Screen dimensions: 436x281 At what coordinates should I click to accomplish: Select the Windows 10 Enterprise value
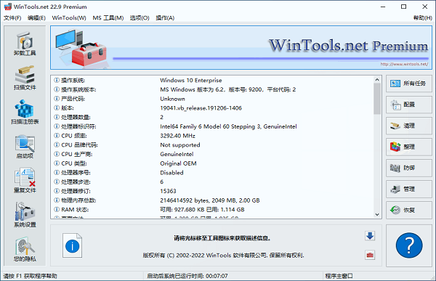click(x=190, y=80)
